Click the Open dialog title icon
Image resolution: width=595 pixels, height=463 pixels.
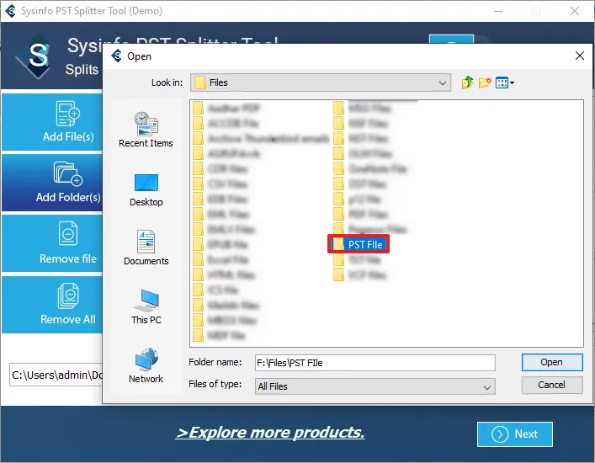[116, 56]
